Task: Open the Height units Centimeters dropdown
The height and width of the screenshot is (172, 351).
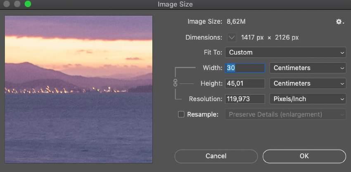Action: click(x=308, y=83)
